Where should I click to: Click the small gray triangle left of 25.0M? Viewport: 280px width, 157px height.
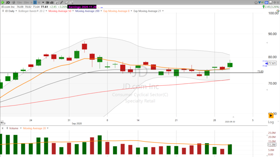[267, 135]
